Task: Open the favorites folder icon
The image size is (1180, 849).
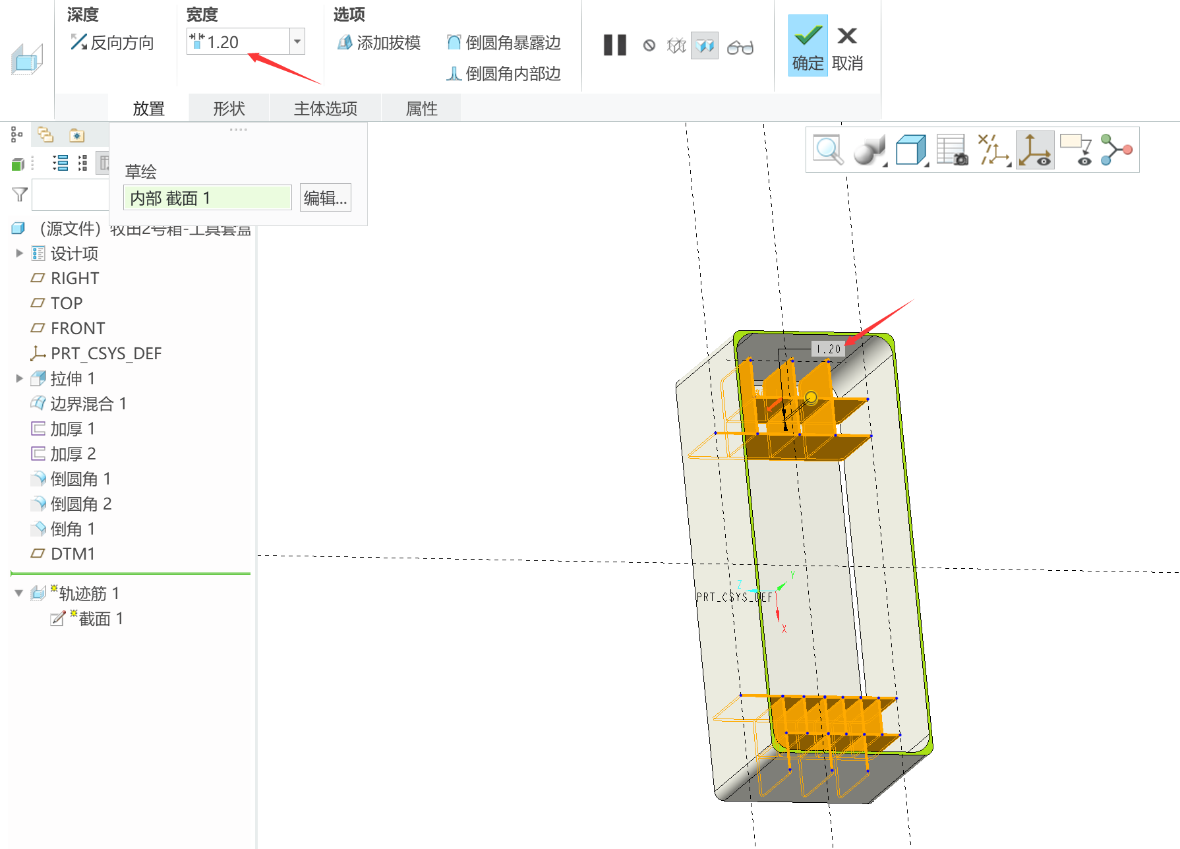Action: 76,135
